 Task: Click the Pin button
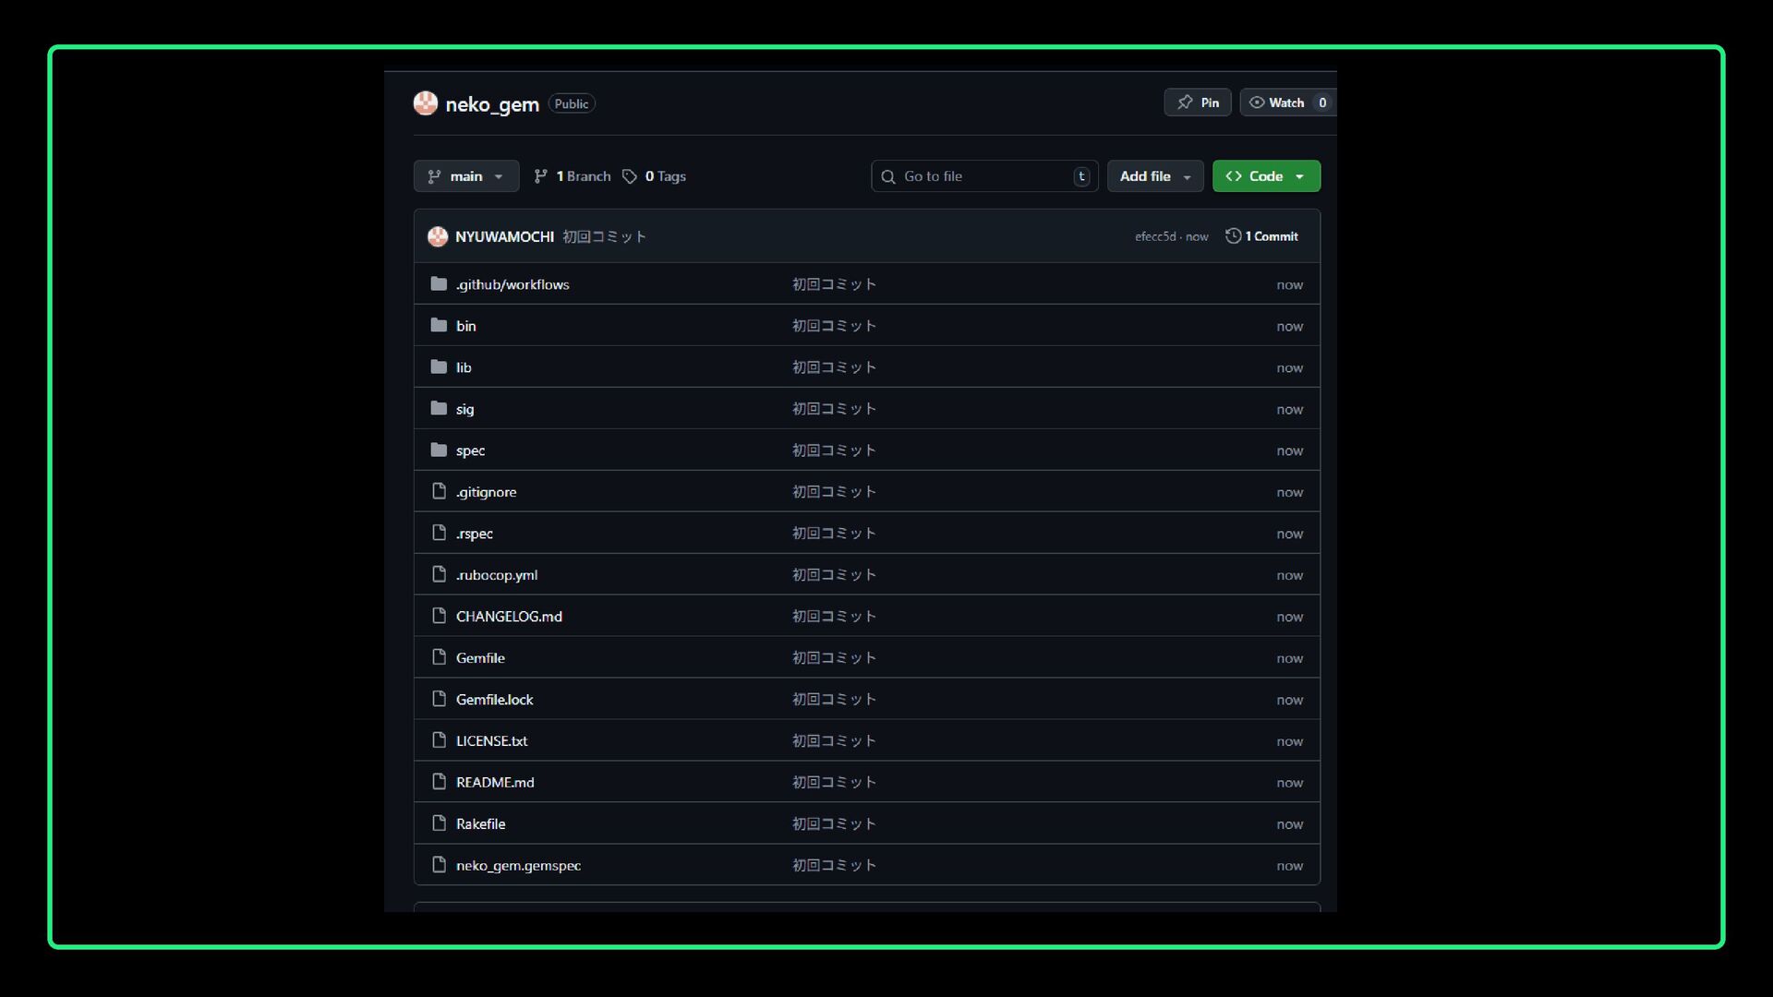pos(1197,102)
